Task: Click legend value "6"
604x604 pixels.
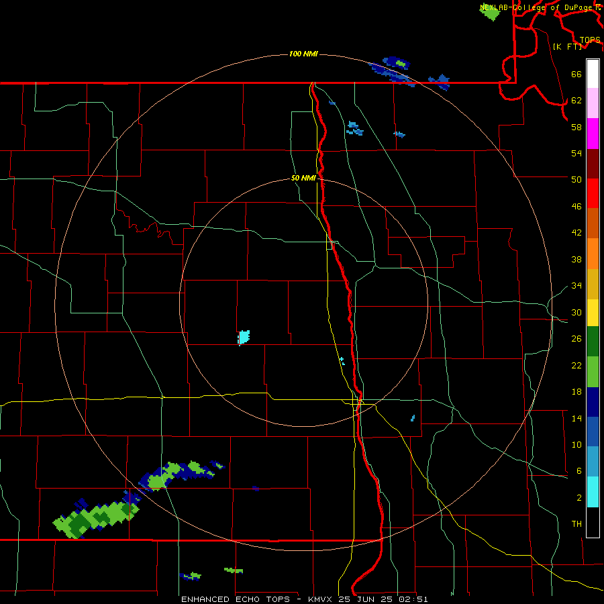Action: pyautogui.click(x=579, y=470)
